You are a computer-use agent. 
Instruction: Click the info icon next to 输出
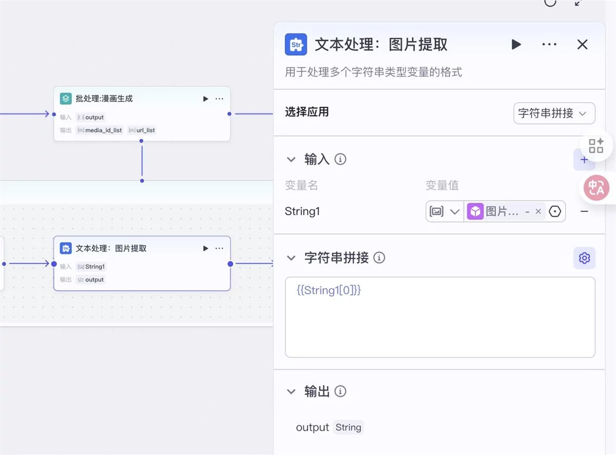coord(340,392)
